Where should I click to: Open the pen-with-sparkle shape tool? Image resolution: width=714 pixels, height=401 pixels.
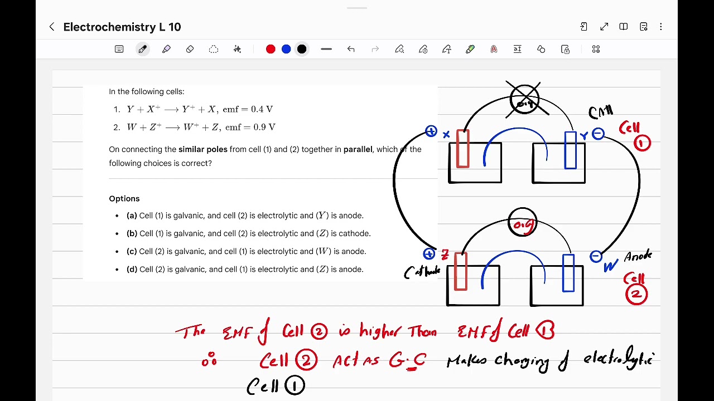399,50
